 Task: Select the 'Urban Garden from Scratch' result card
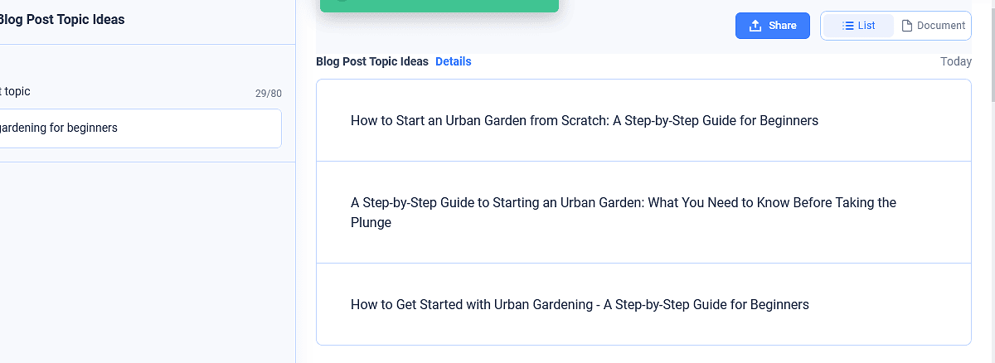coord(584,120)
